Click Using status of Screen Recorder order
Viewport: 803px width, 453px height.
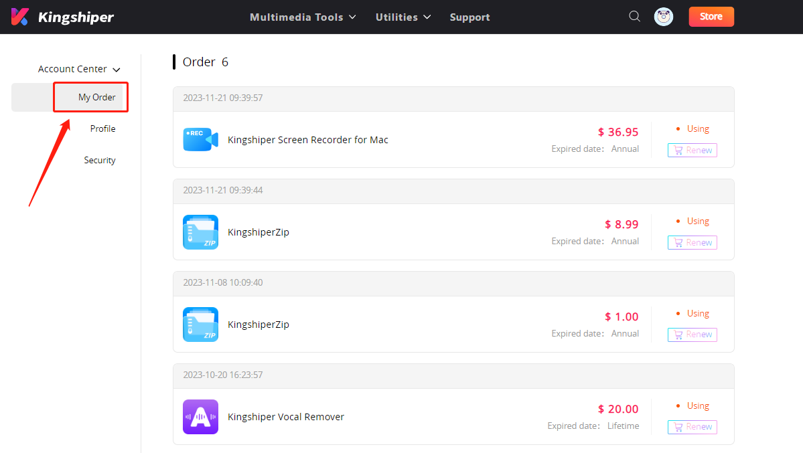[697, 129]
